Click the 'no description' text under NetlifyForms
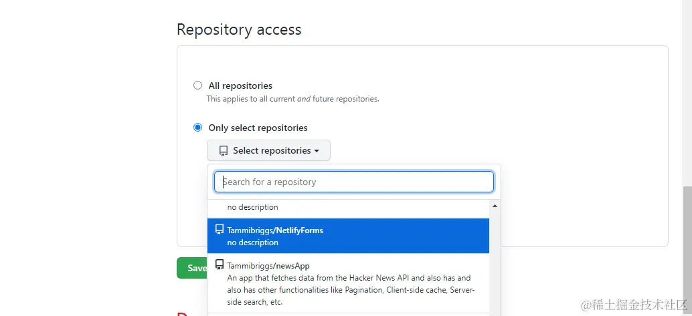The width and height of the screenshot is (692, 316). click(x=252, y=243)
